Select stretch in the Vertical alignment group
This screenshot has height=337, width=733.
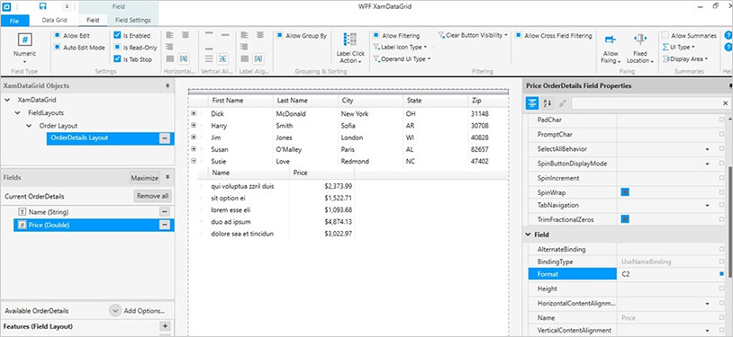tap(210, 58)
